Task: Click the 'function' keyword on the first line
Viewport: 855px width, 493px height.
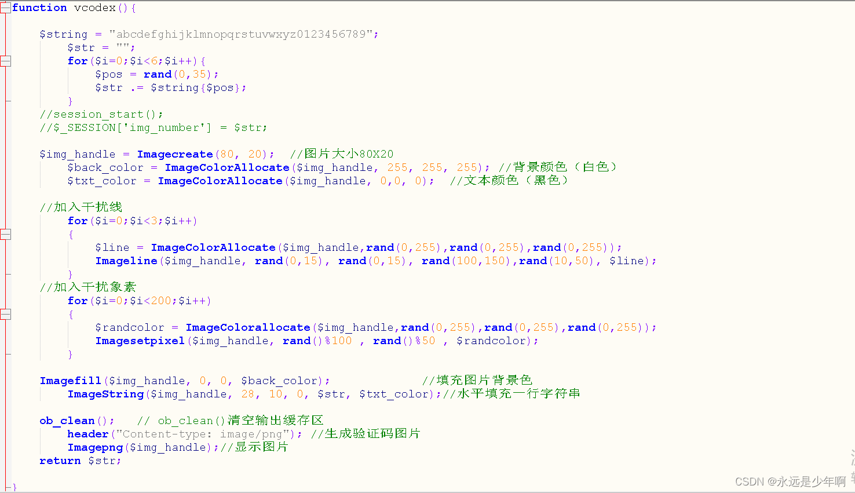Action: point(39,8)
